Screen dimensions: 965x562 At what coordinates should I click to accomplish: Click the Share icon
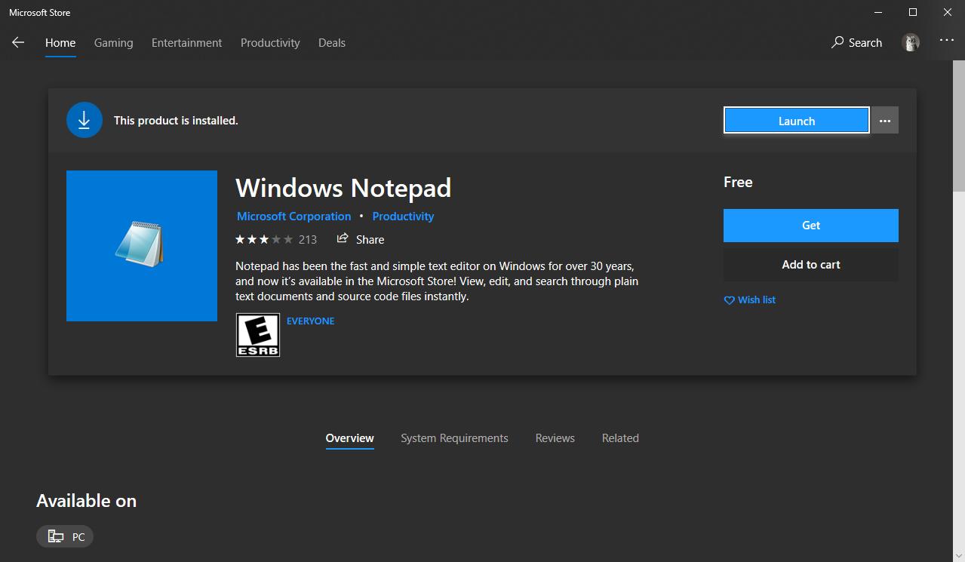click(343, 238)
